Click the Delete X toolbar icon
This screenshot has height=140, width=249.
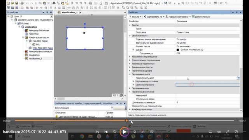coord(49,3)
